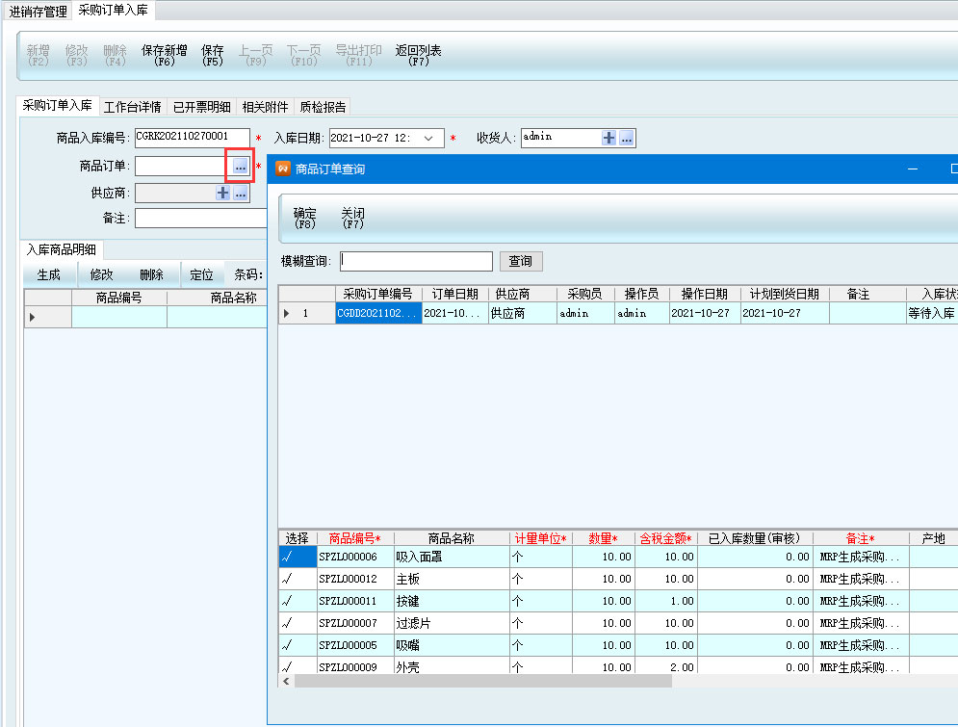Click 下一页 (F10) toolbar button

point(303,55)
